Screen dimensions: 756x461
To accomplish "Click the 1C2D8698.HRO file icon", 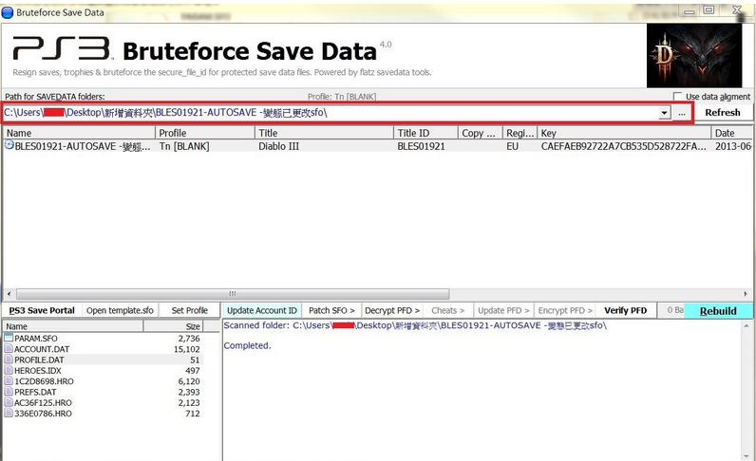I will pyautogui.click(x=9, y=381).
